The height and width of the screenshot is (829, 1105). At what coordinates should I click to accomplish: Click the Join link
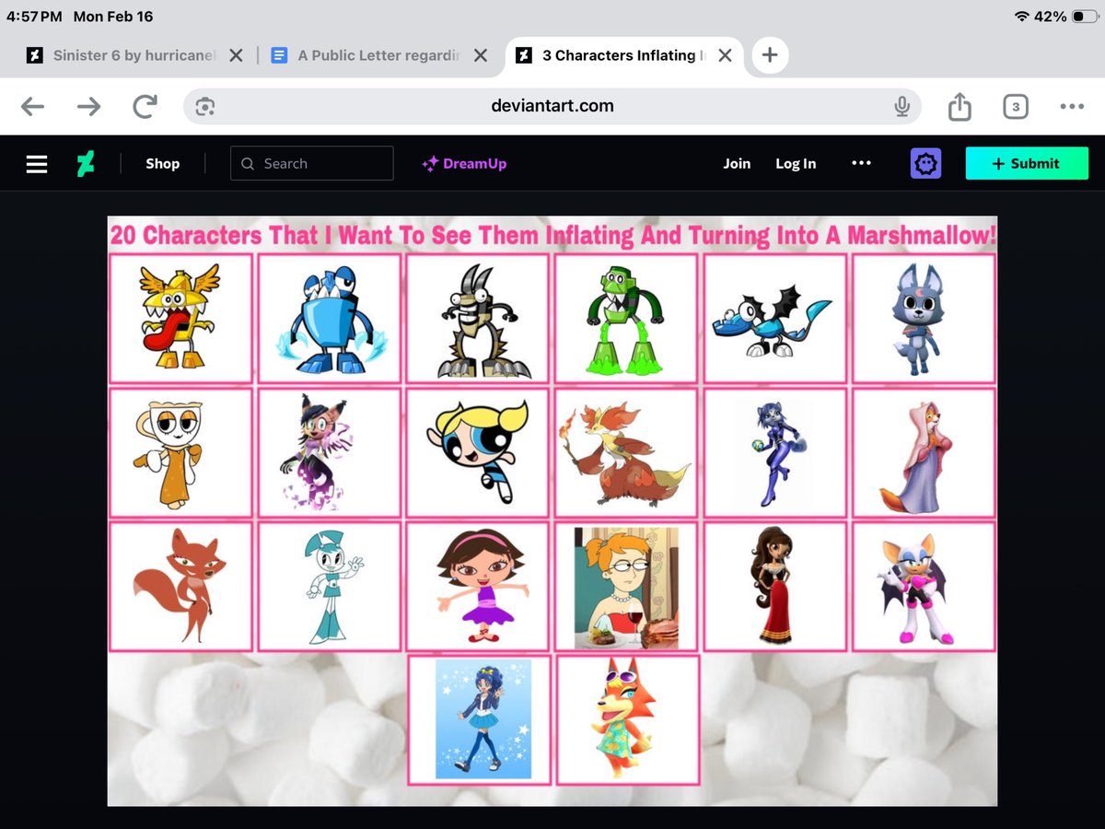(737, 164)
